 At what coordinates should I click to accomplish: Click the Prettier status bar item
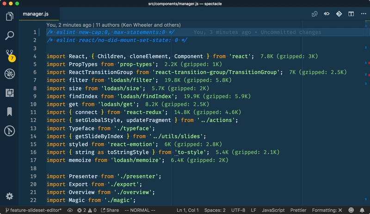pyautogui.click(x=298, y=210)
